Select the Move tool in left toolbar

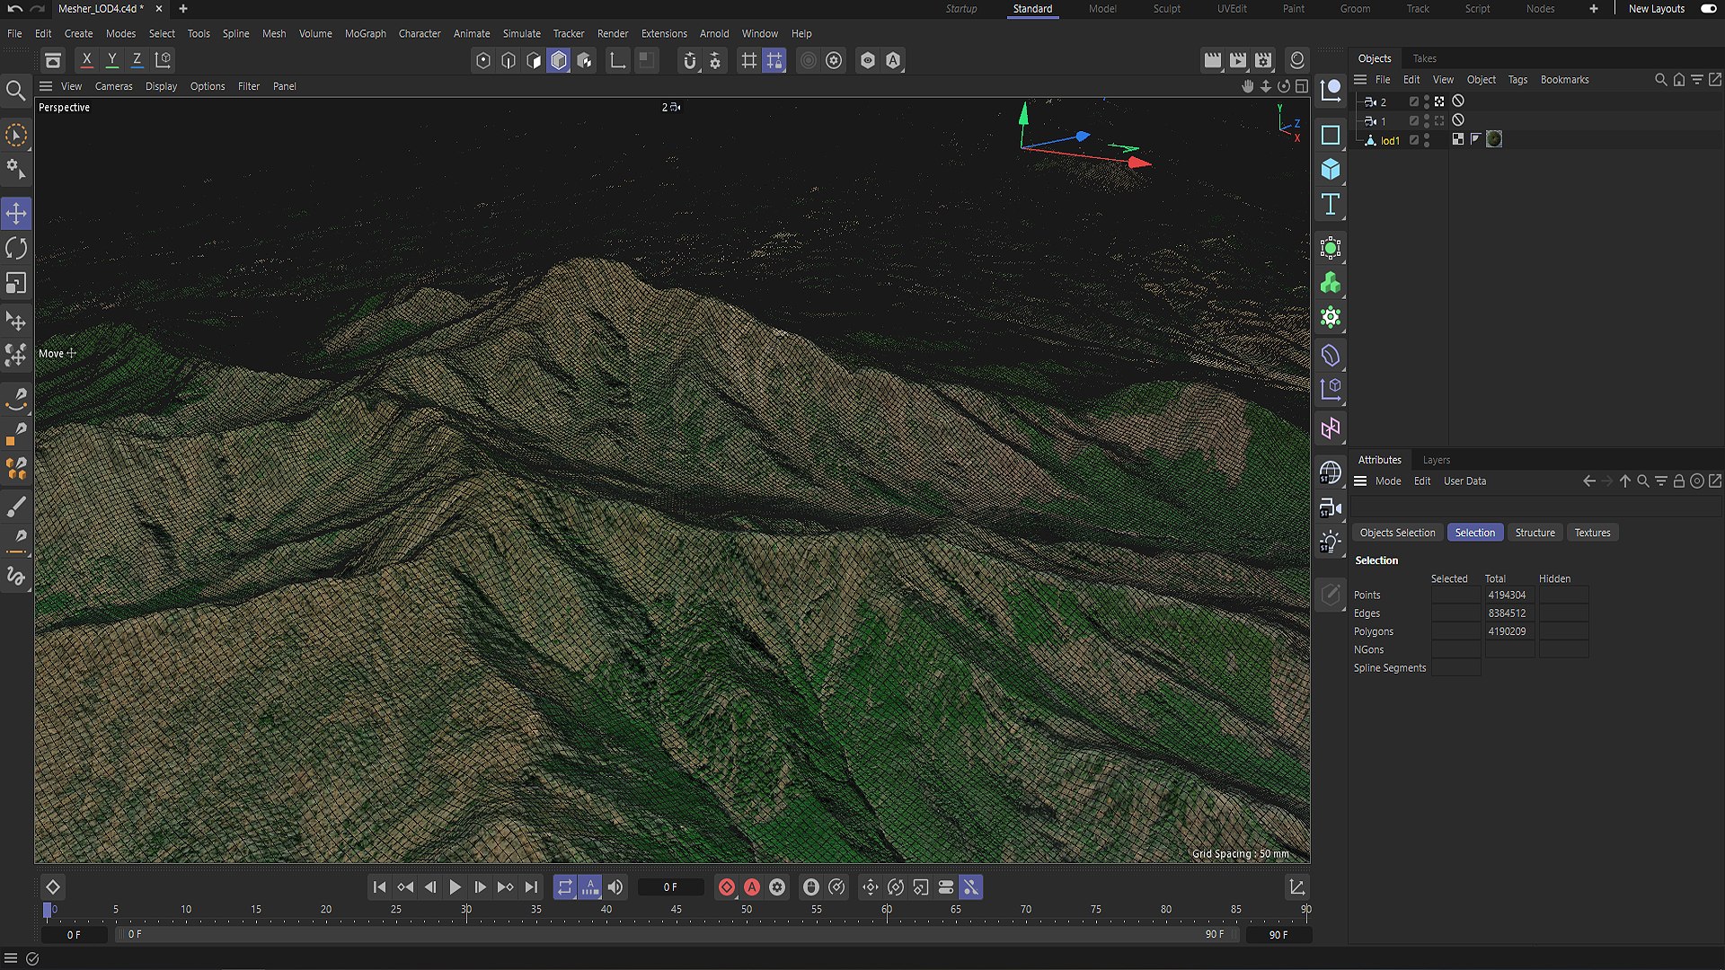[x=16, y=214]
